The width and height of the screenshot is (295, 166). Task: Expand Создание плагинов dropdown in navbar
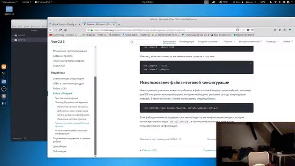click(x=209, y=41)
